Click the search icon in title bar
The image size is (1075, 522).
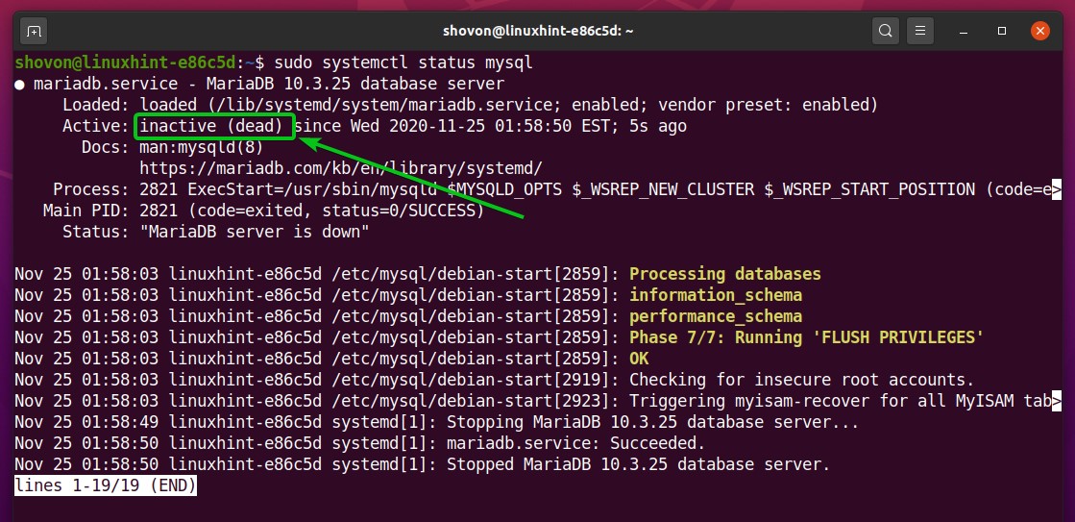coord(885,32)
